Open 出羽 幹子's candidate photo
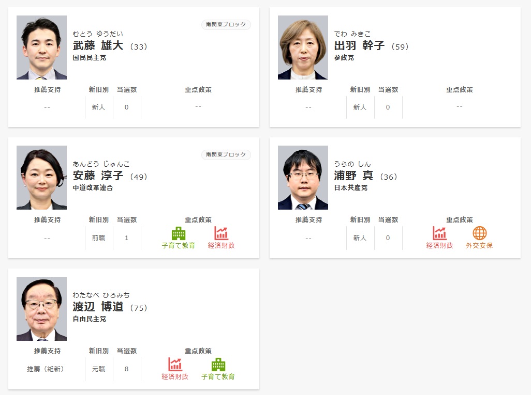531x395 pixels. pos(303,48)
